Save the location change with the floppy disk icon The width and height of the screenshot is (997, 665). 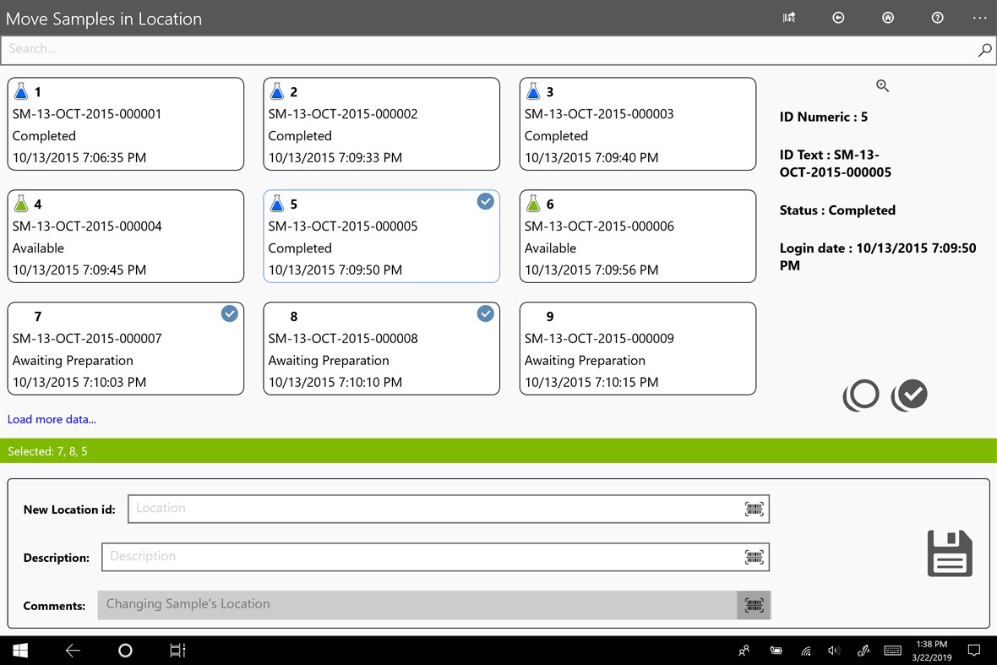(949, 553)
